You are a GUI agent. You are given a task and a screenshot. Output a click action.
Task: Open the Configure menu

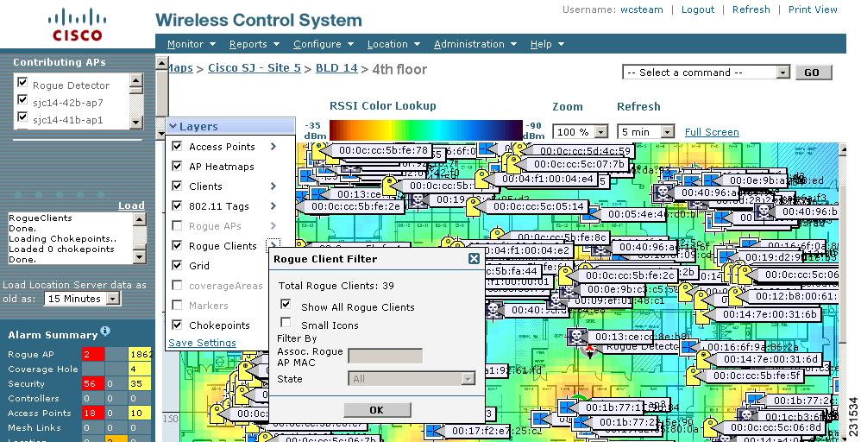pyautogui.click(x=323, y=44)
